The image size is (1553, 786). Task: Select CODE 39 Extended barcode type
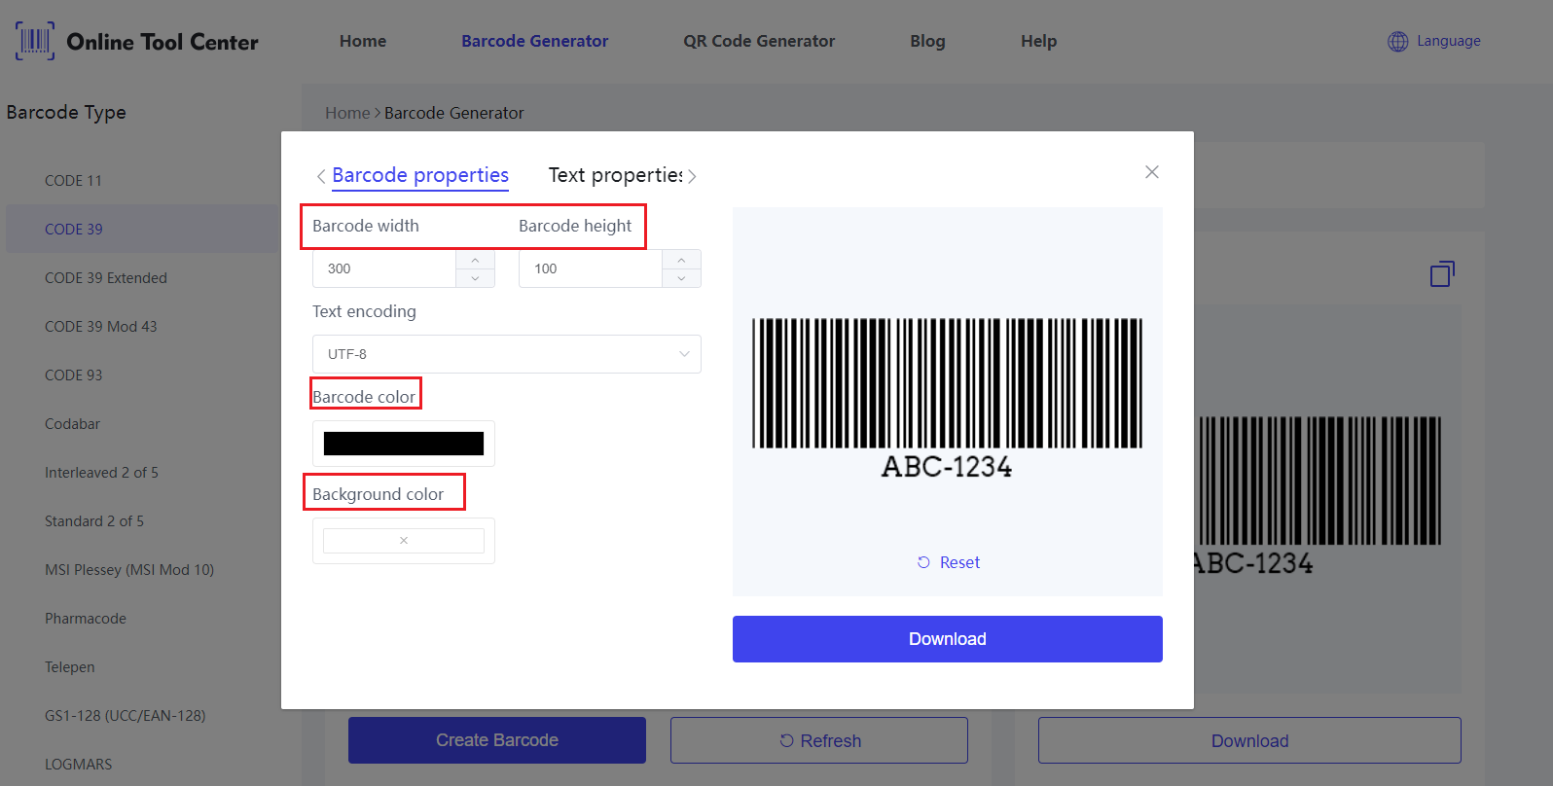pos(106,278)
